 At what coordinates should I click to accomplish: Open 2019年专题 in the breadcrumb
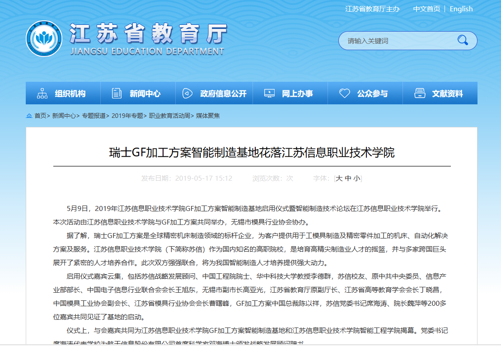coord(127,116)
